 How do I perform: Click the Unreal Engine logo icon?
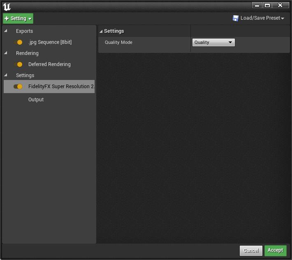pos(7,7)
